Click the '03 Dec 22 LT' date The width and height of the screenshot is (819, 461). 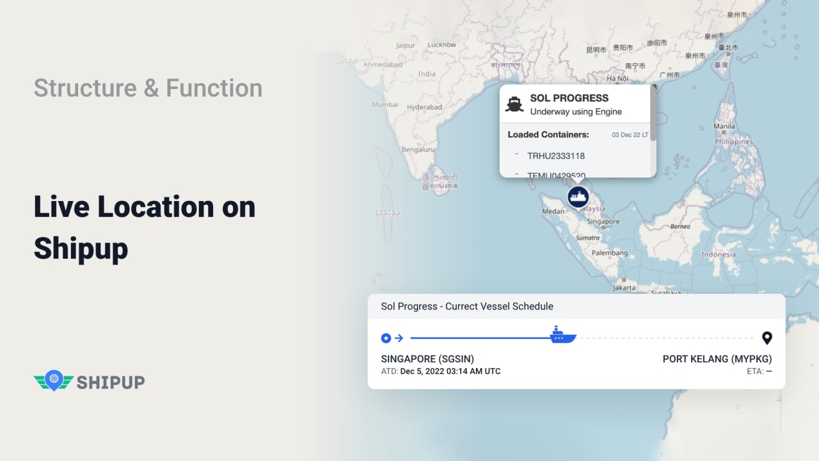630,135
